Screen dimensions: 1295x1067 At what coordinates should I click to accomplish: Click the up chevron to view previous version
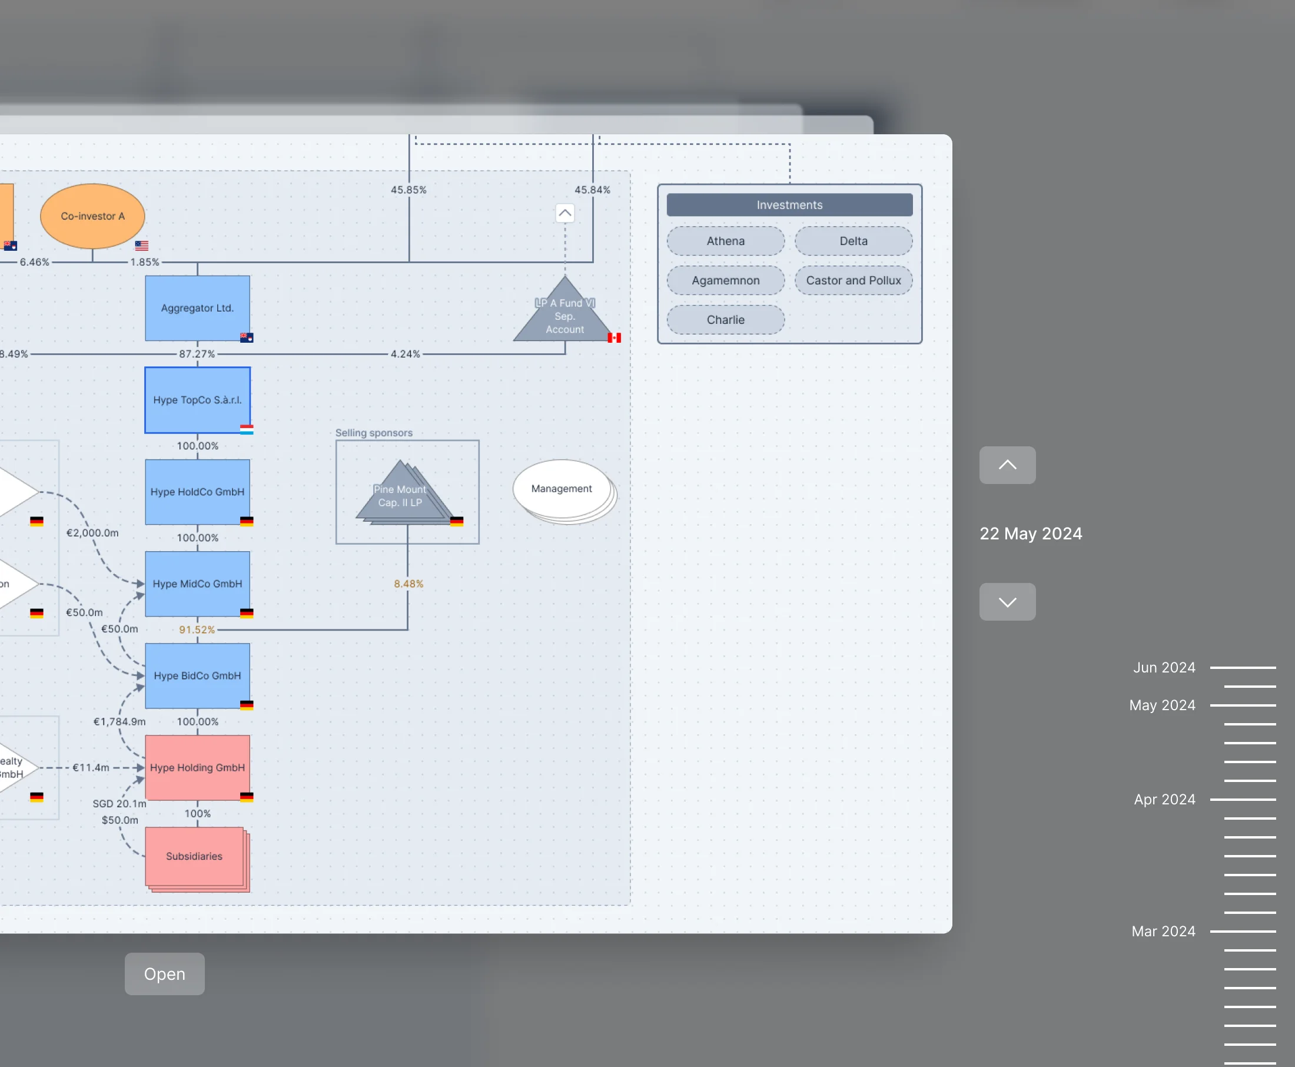[x=1007, y=465]
